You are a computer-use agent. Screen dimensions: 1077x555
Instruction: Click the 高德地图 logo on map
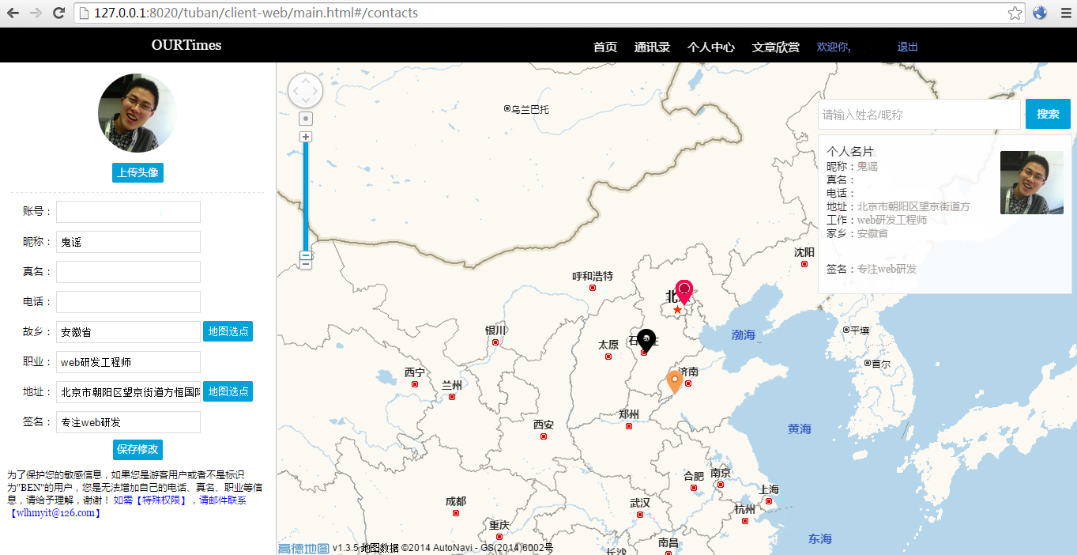303,548
